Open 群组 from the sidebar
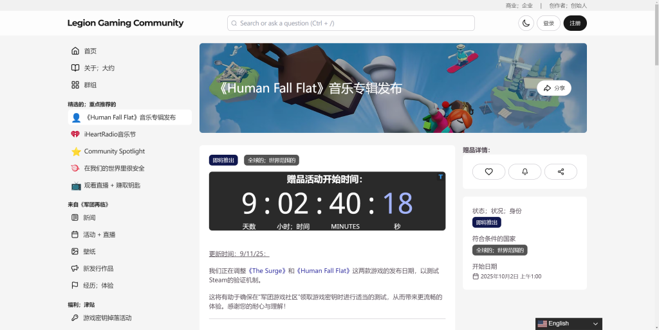The height and width of the screenshot is (330, 659). coord(90,85)
